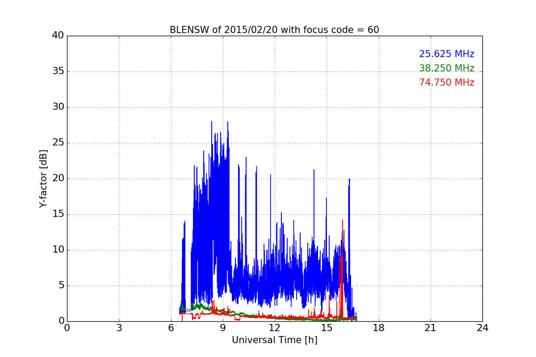Click the 25 tick label on y-axis

pos(58,143)
